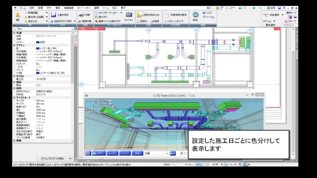Click the blue CG色 swatch
This screenshot has height=178, width=317.
[x=38, y=73]
